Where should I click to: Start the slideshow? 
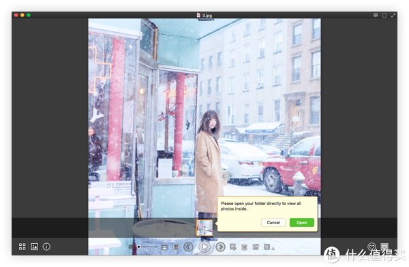pyautogui.click(x=204, y=247)
